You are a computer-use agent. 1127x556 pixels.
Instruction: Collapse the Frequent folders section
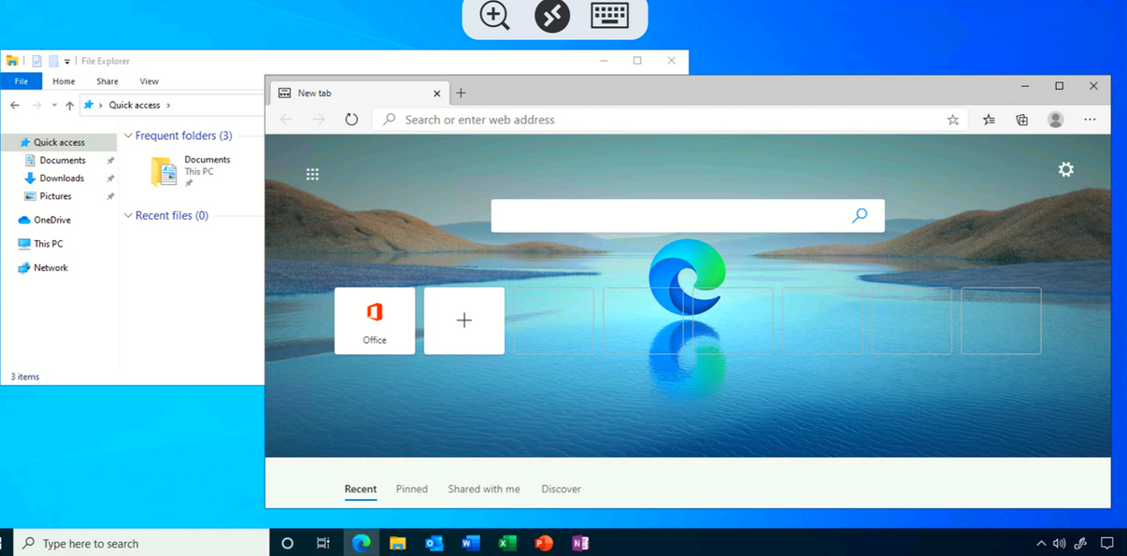tap(129, 136)
